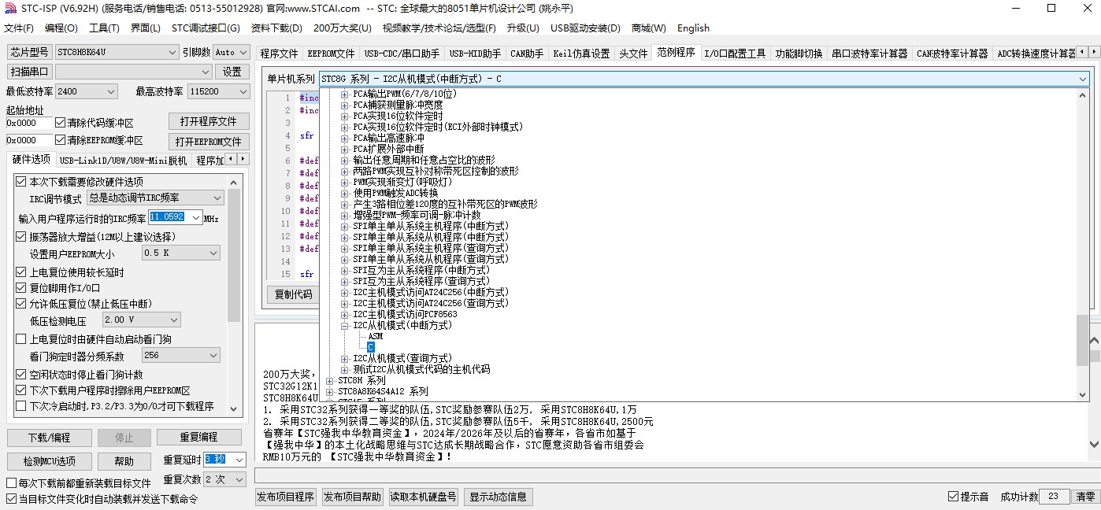Select I2C主机模式访问PCF8563 tree item
The width and height of the screenshot is (1101, 510).
pyautogui.click(x=405, y=314)
